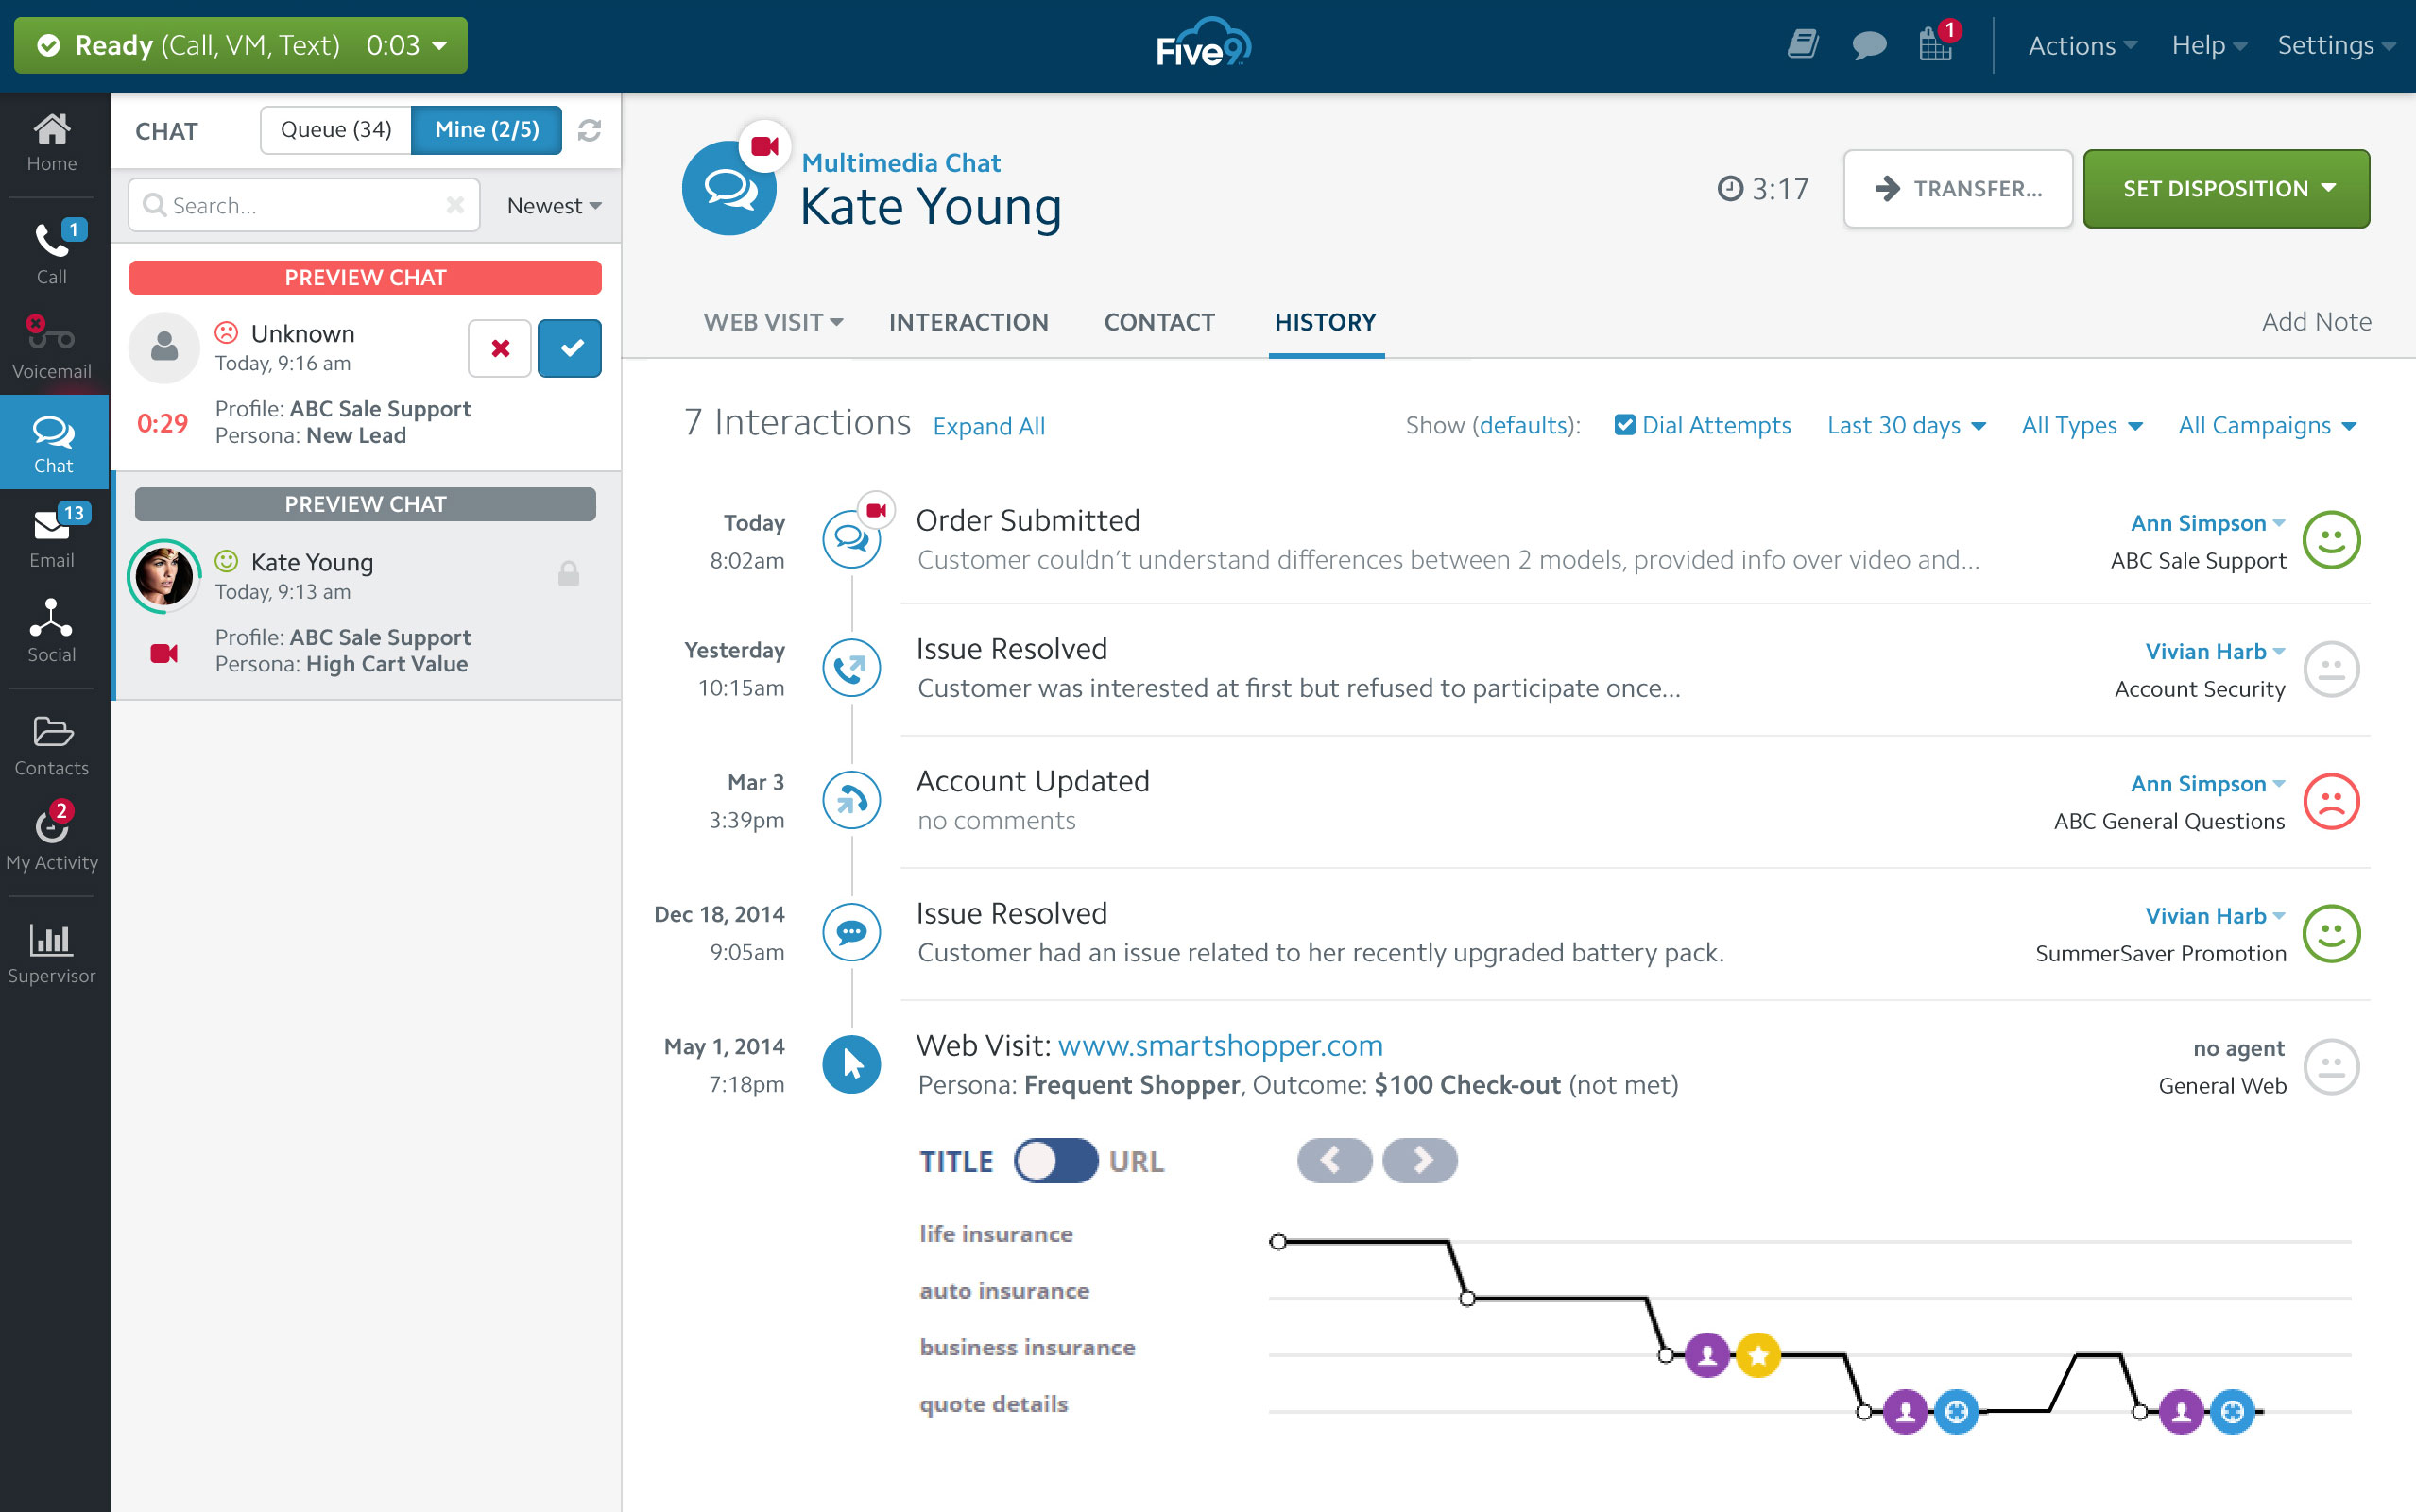
Task: Click the SET DISPOSITION button
Action: click(2226, 185)
